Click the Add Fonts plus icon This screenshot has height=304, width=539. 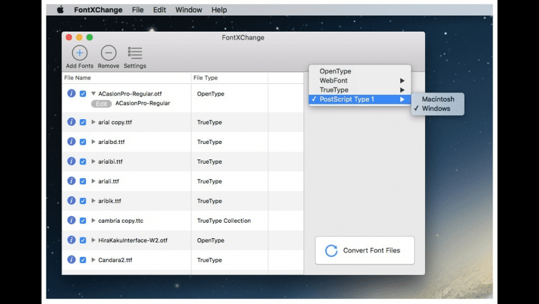point(79,53)
